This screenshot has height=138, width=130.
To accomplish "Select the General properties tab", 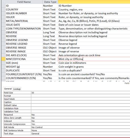I will (8, 89).
